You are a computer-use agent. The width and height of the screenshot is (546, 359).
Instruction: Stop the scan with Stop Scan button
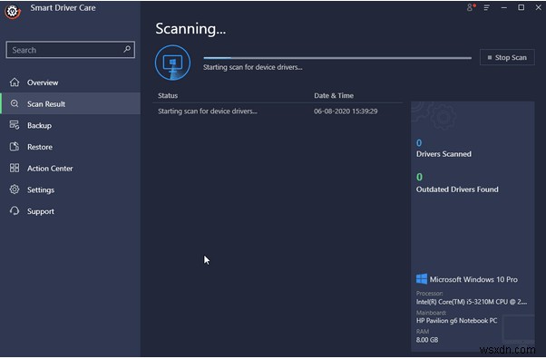507,57
